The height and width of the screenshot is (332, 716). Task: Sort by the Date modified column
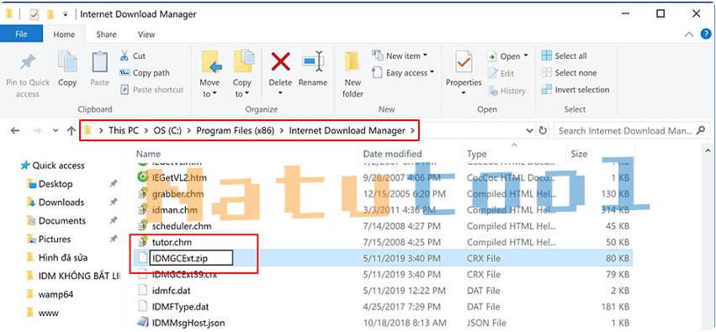pyautogui.click(x=392, y=154)
